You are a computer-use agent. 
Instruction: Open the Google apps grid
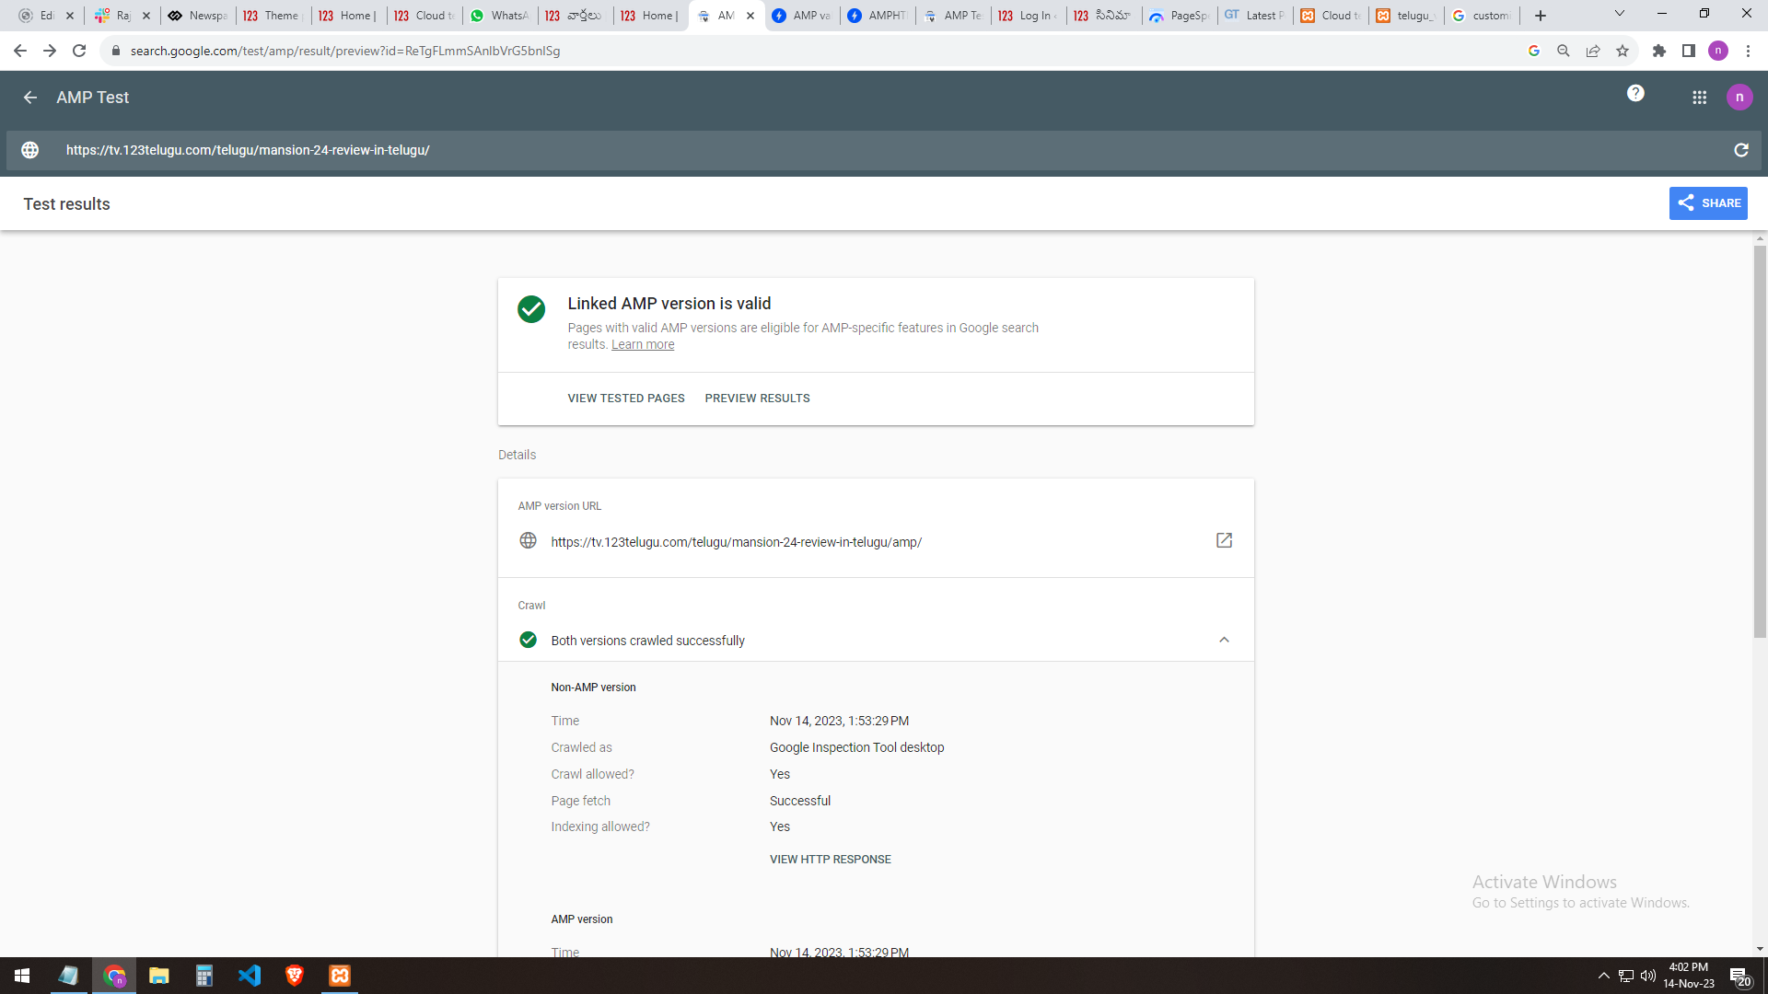[x=1699, y=98]
